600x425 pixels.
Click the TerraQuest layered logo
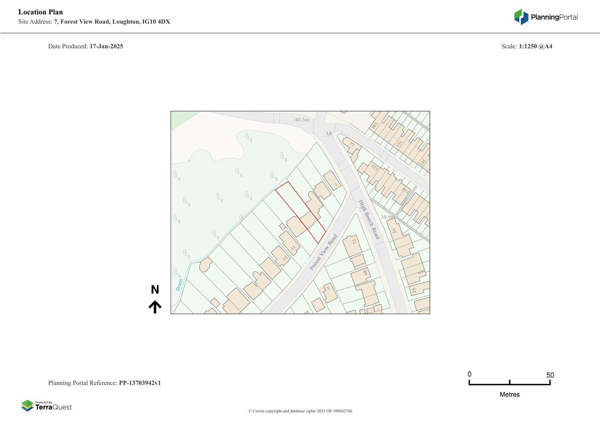27,405
